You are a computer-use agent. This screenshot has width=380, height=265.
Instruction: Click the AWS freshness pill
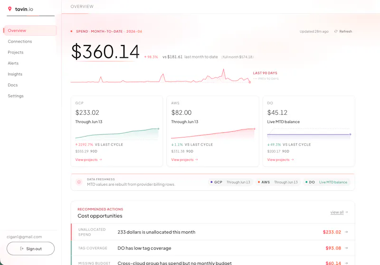click(x=278, y=182)
